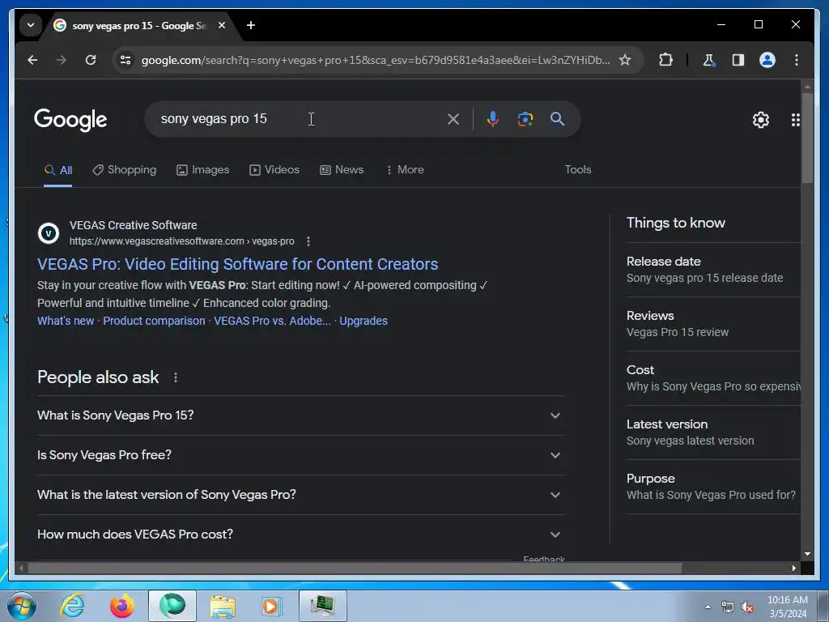Click the Google search text field
Image resolution: width=829 pixels, height=622 pixels.
[299, 119]
